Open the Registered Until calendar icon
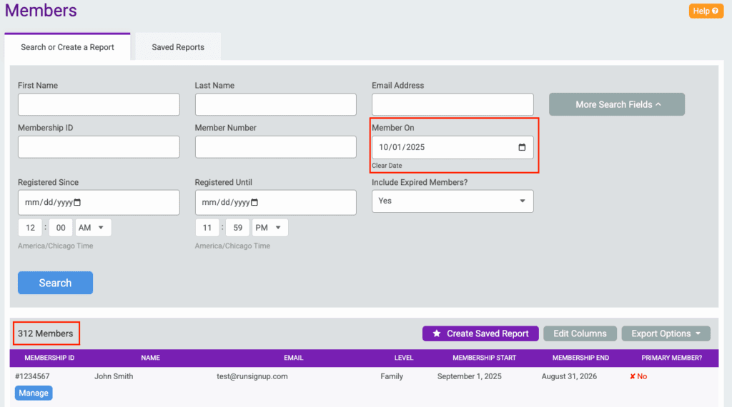Image resolution: width=732 pixels, height=407 pixels. tap(254, 202)
